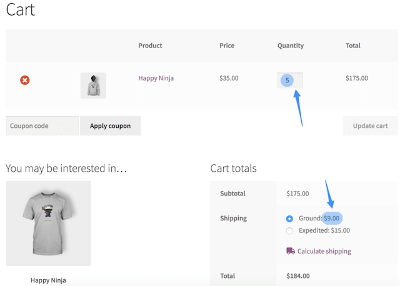Click the truck icon beside Calculate shipping
This screenshot has width=400, height=286.
[x=291, y=251]
